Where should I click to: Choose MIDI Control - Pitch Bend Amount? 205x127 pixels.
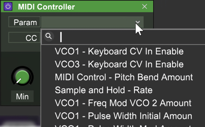124,77
